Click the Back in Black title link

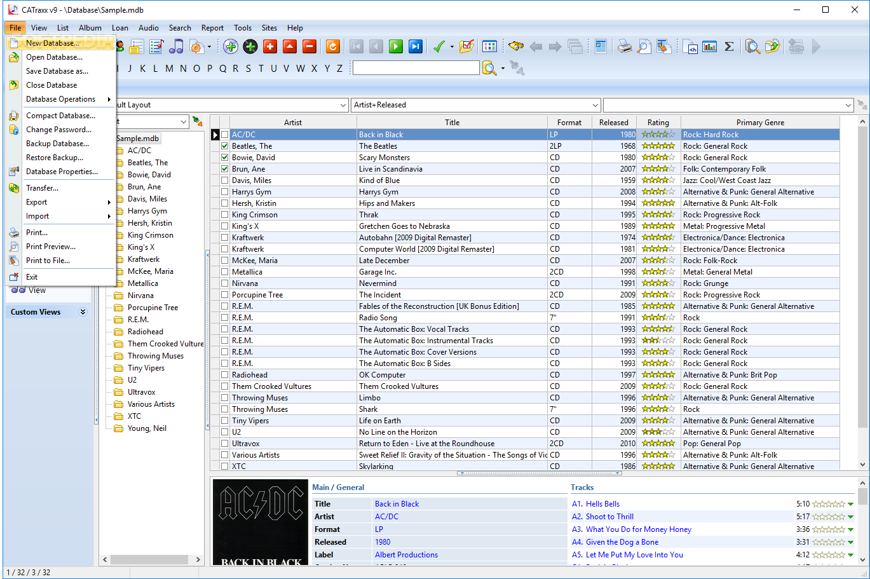click(397, 504)
